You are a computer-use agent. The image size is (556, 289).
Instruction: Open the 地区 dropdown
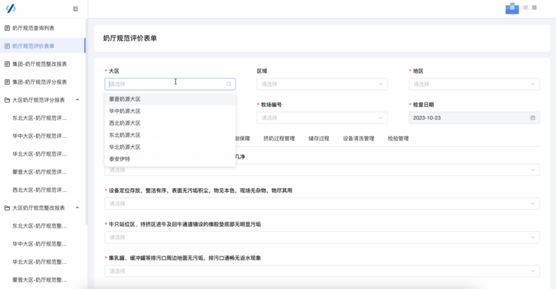474,84
